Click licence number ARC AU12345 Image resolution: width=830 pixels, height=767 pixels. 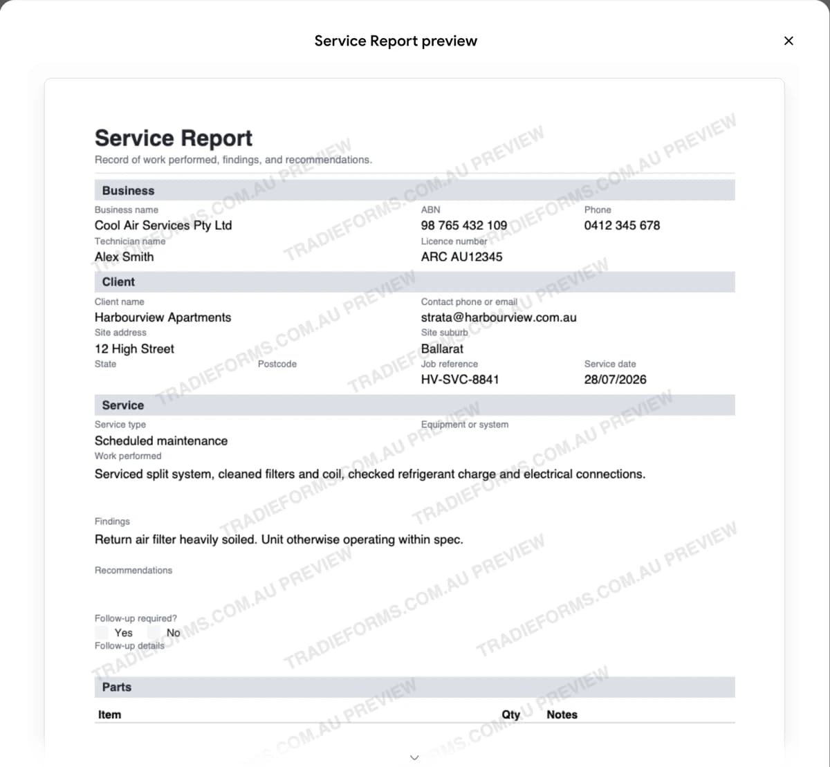click(x=461, y=257)
